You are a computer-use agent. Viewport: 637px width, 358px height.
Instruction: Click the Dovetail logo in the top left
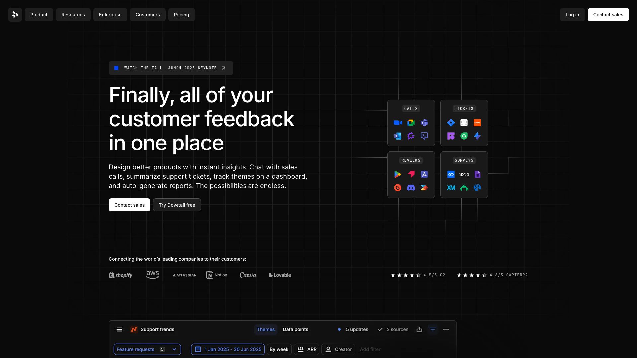(x=15, y=14)
